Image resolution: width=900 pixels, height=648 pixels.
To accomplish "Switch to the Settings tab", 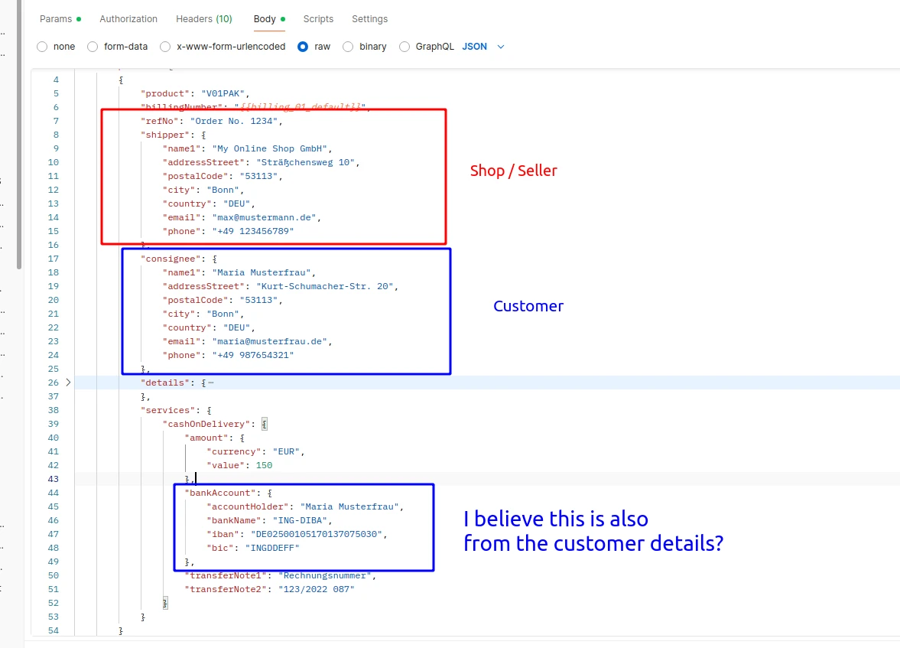I will click(369, 18).
